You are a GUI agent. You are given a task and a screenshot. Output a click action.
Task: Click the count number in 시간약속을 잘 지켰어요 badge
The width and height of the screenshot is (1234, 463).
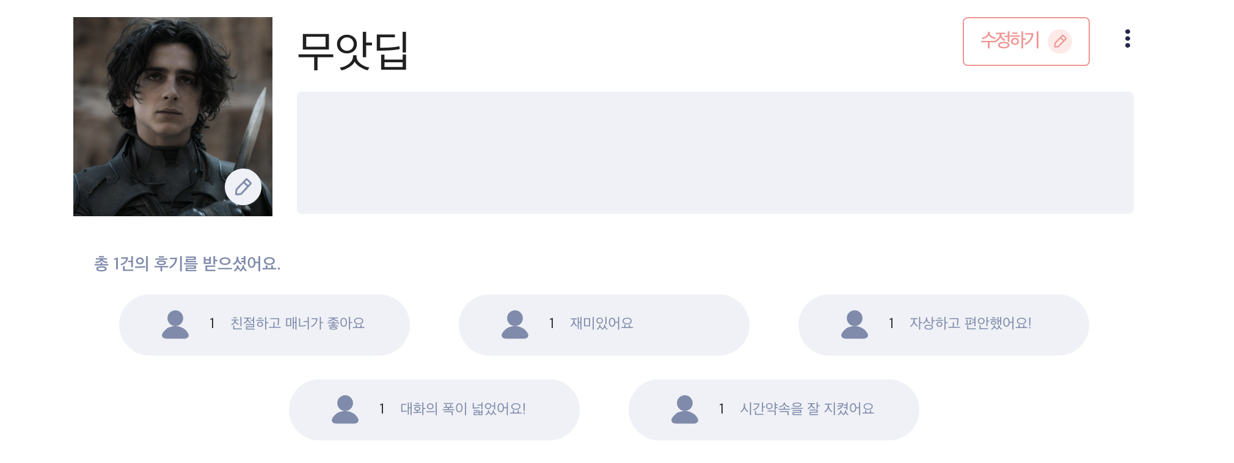(x=721, y=409)
